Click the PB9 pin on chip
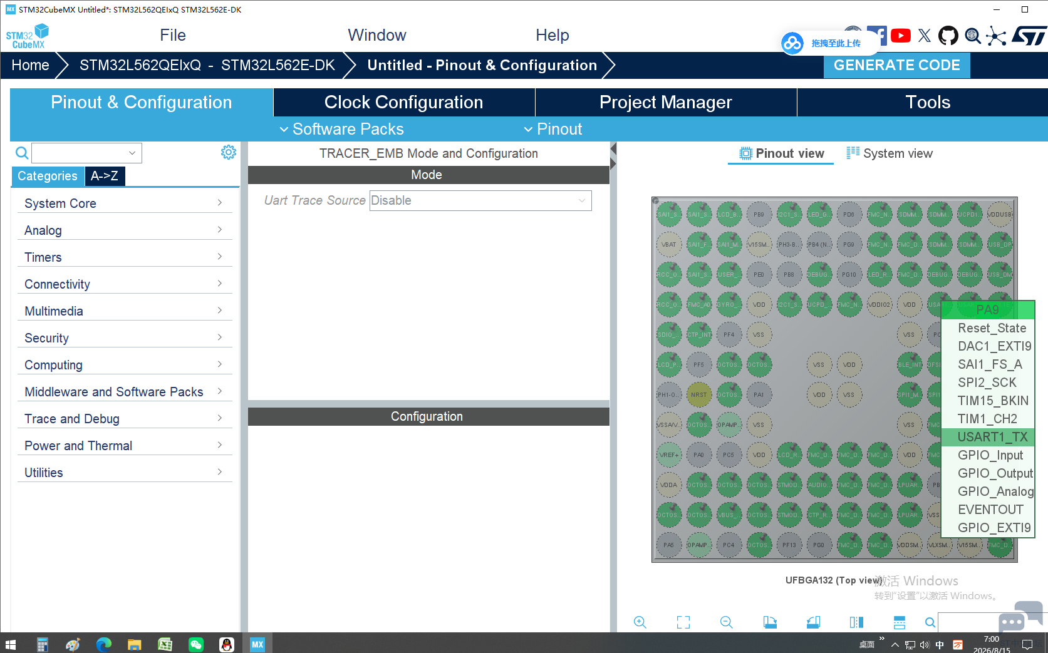The image size is (1048, 653). pyautogui.click(x=759, y=215)
